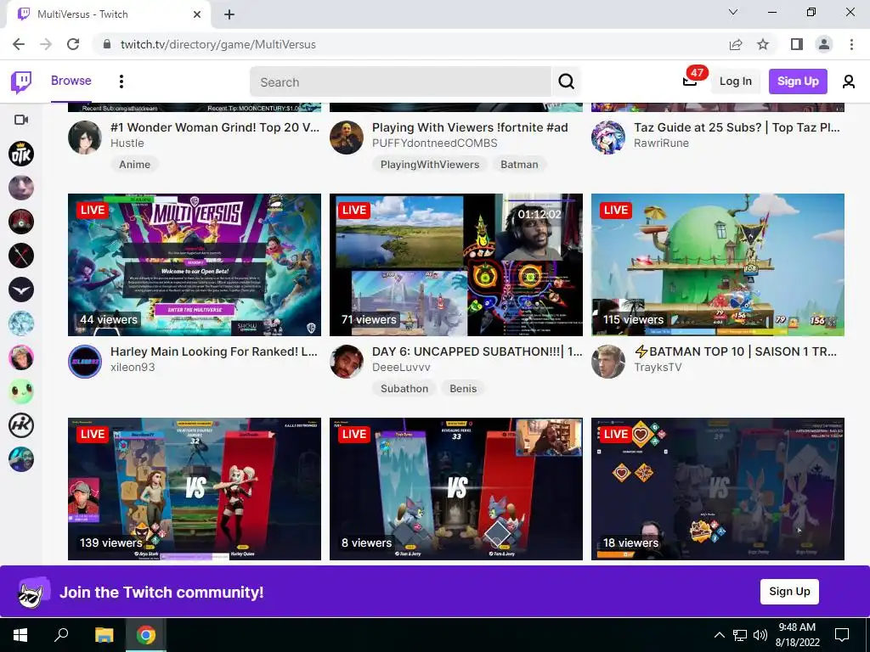Toggle the Chrome side panel
The height and width of the screenshot is (652, 870).
[x=796, y=44]
